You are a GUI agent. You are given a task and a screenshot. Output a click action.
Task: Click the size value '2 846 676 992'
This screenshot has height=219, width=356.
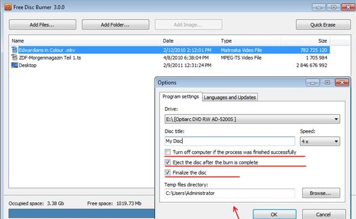[x=312, y=65]
